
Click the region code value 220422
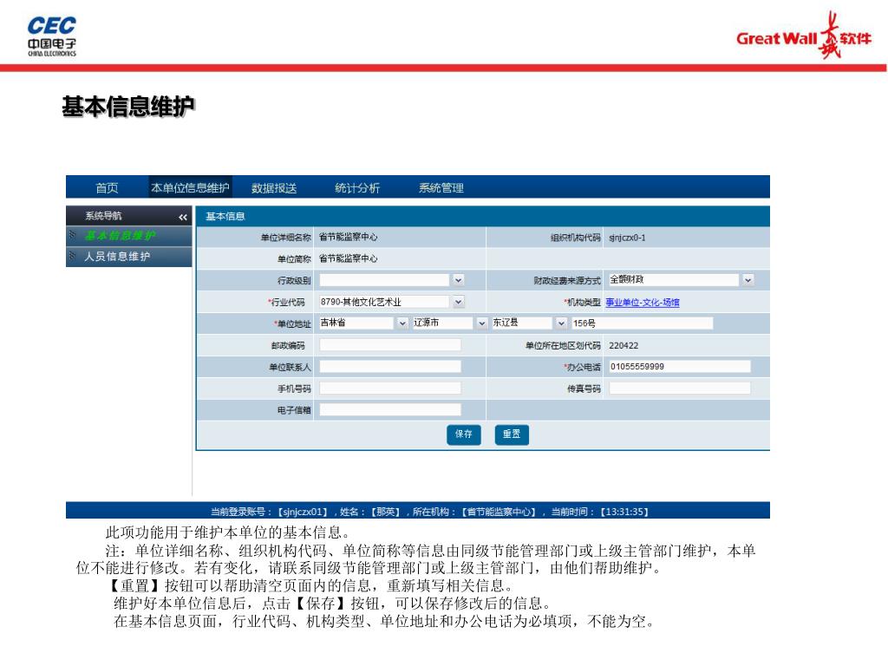[624, 345]
